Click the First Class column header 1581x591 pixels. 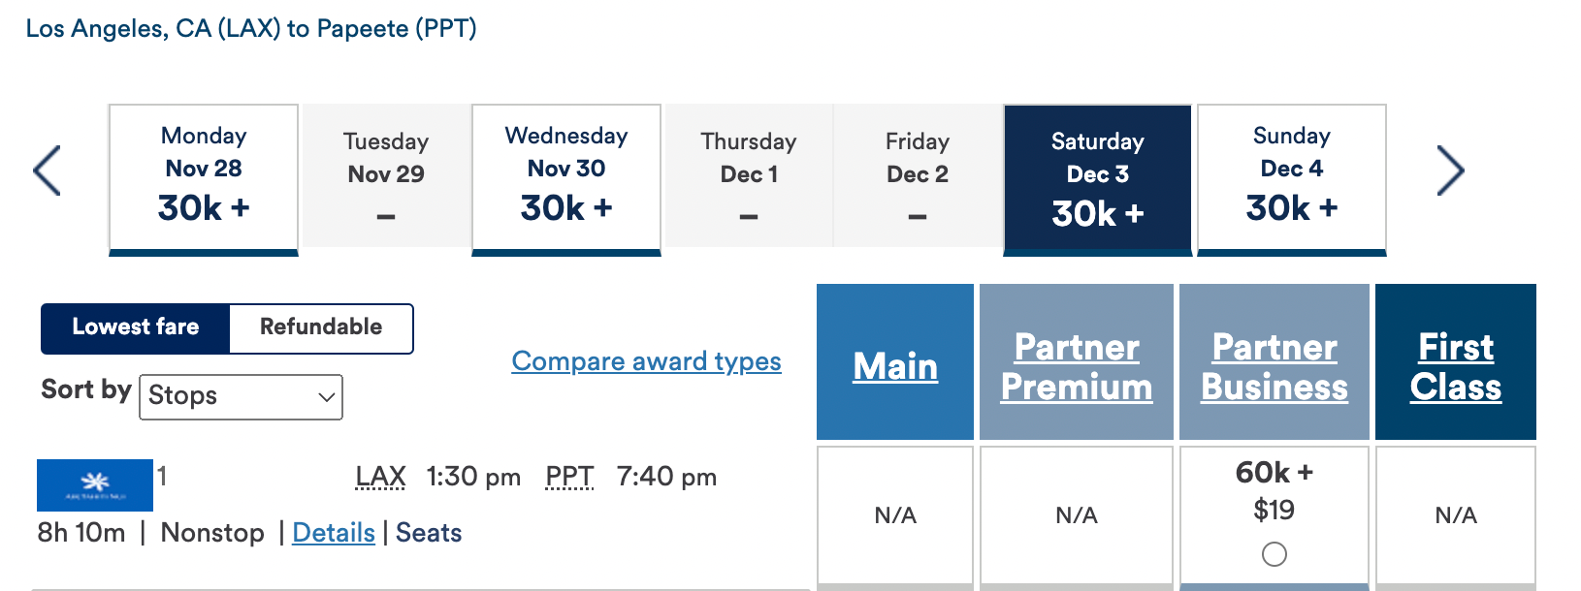point(1455,366)
